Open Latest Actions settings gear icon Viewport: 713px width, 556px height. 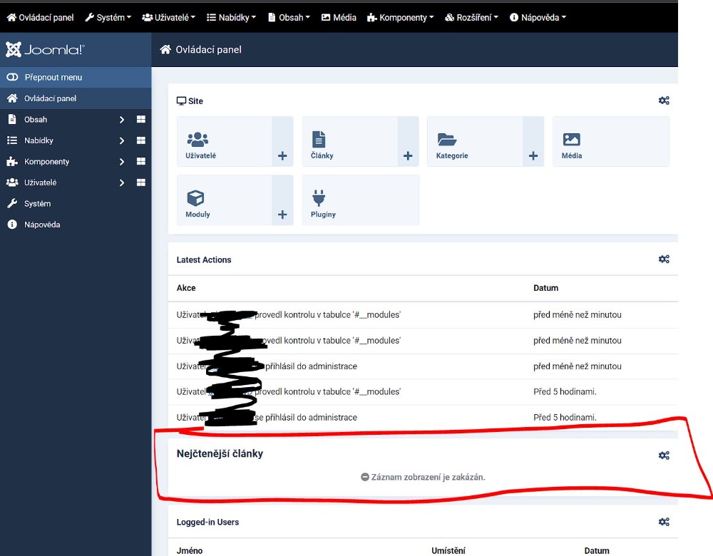tap(664, 259)
